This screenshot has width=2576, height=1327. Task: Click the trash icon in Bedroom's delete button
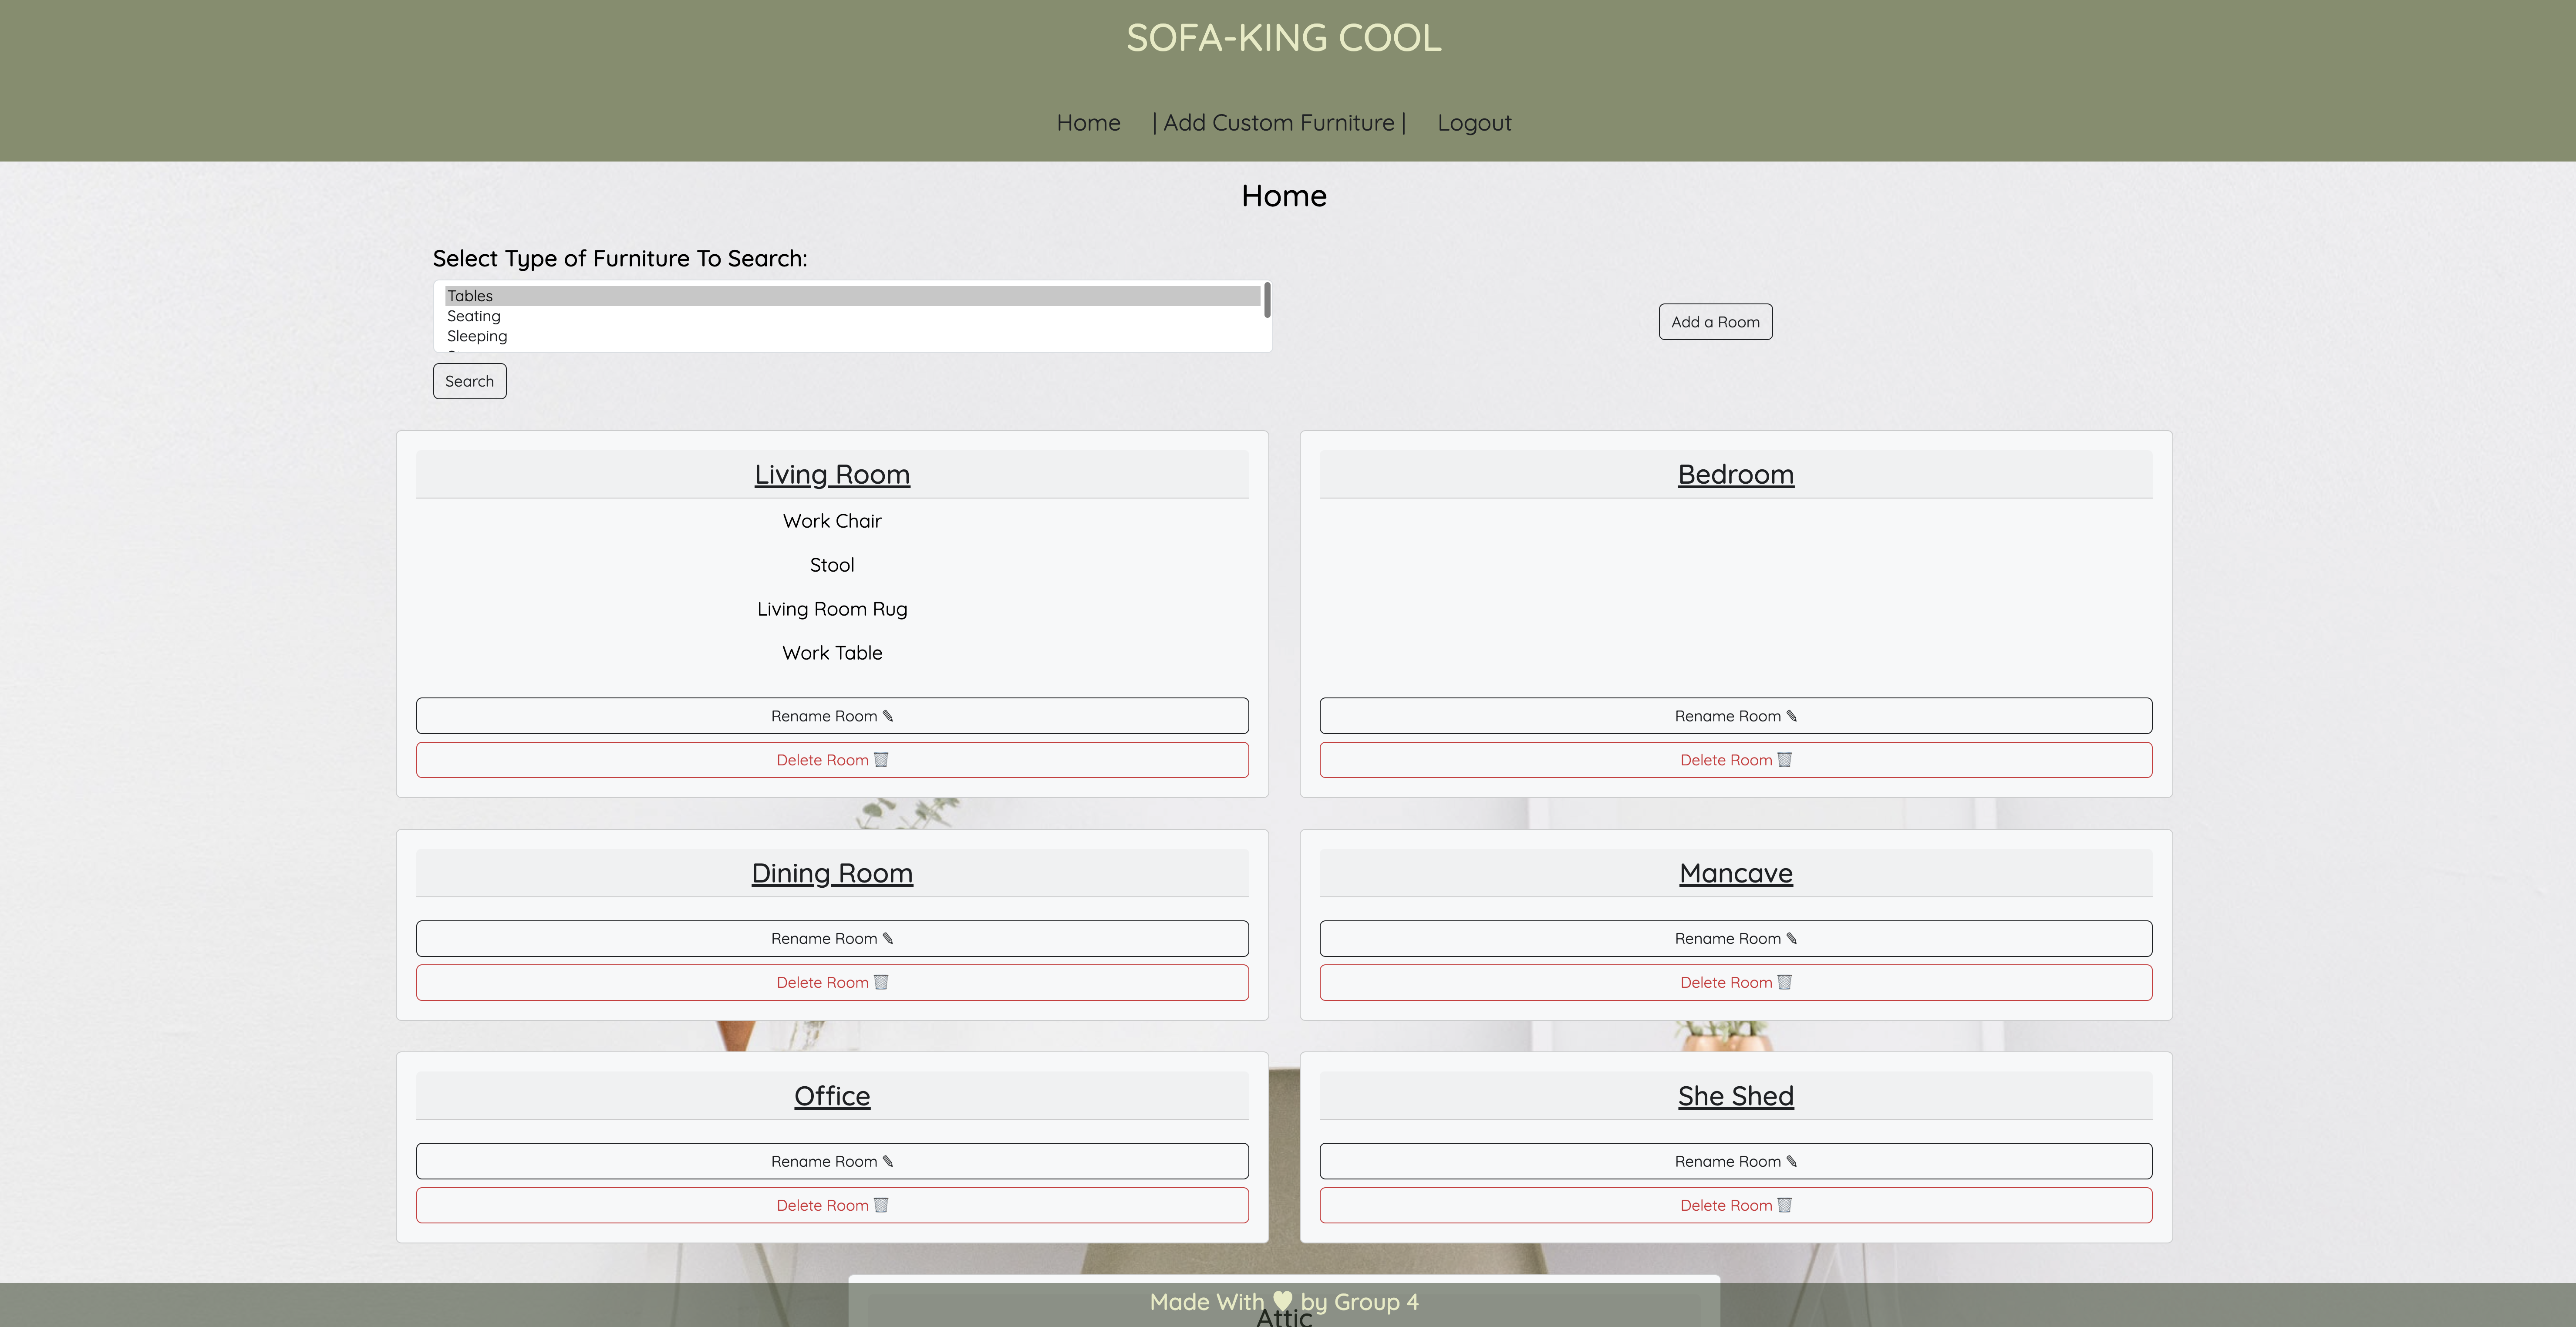[x=1784, y=760]
